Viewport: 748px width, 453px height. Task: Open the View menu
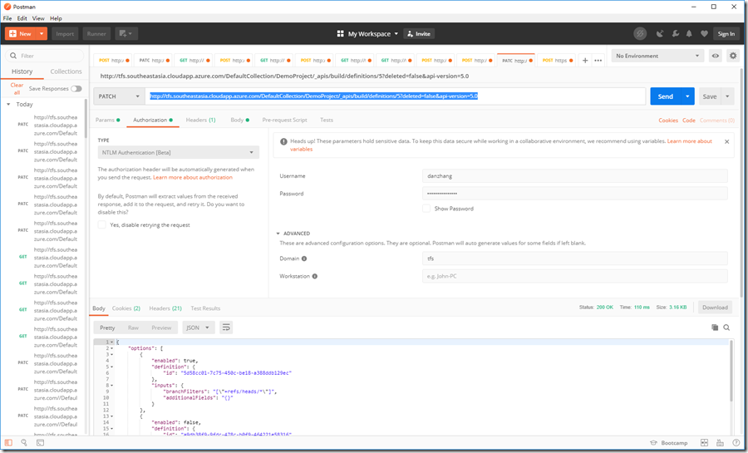(38, 18)
